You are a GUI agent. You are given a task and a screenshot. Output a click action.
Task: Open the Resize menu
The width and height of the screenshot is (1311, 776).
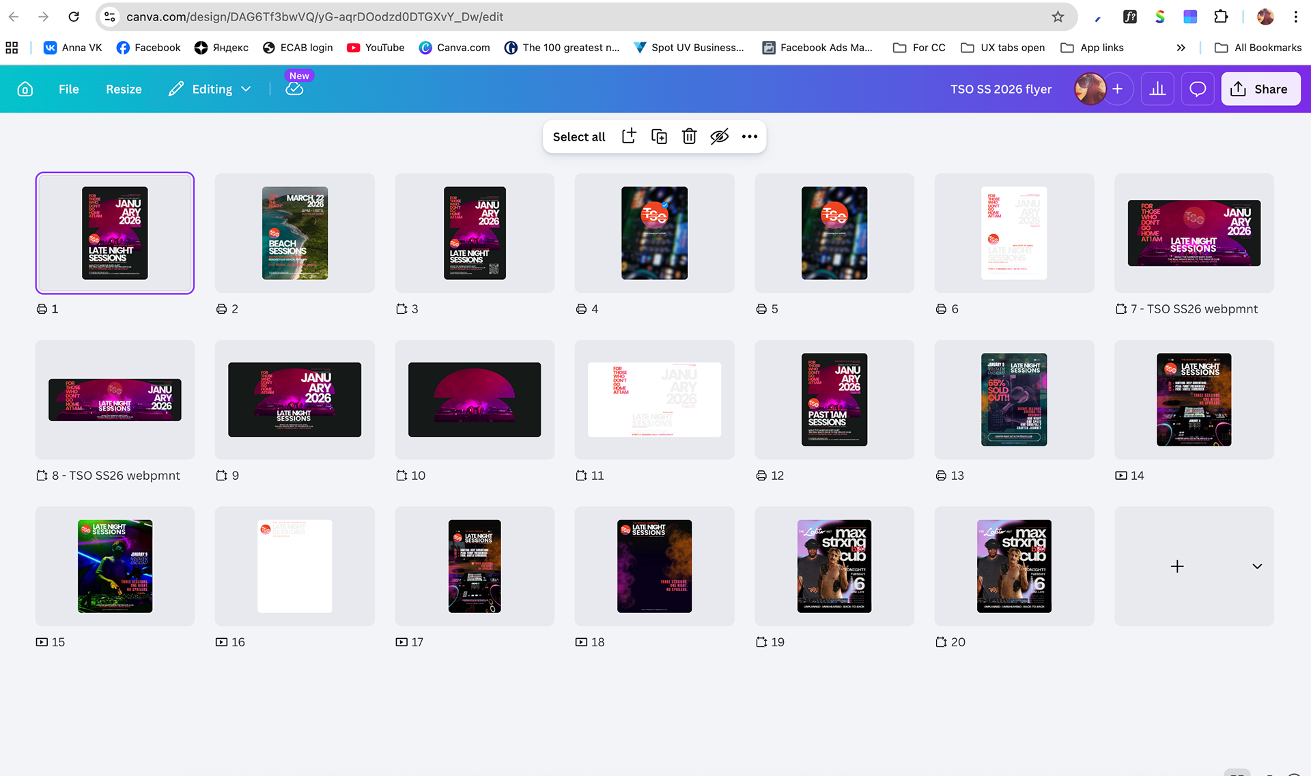pos(124,89)
